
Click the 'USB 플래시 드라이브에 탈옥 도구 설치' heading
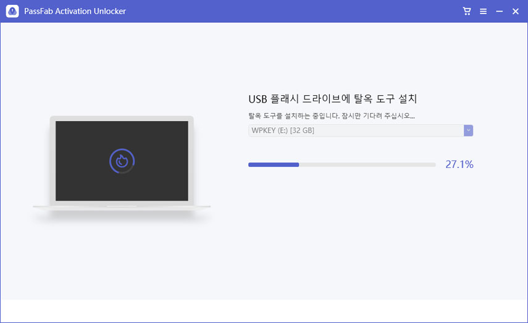click(332, 99)
